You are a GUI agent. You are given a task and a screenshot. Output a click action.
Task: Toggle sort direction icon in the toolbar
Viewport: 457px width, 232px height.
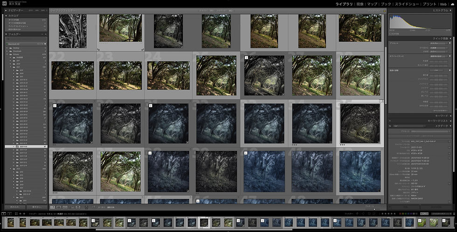click(x=93, y=207)
